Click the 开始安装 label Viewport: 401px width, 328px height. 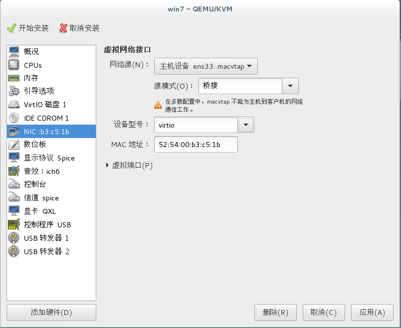(x=33, y=28)
